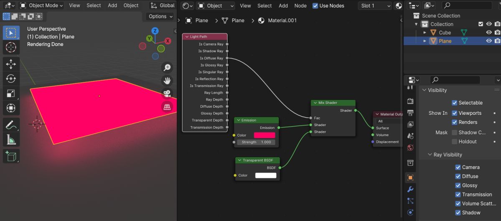The height and width of the screenshot is (221, 501).
Task: Open the View Layer properties tab
Action: 410,124
